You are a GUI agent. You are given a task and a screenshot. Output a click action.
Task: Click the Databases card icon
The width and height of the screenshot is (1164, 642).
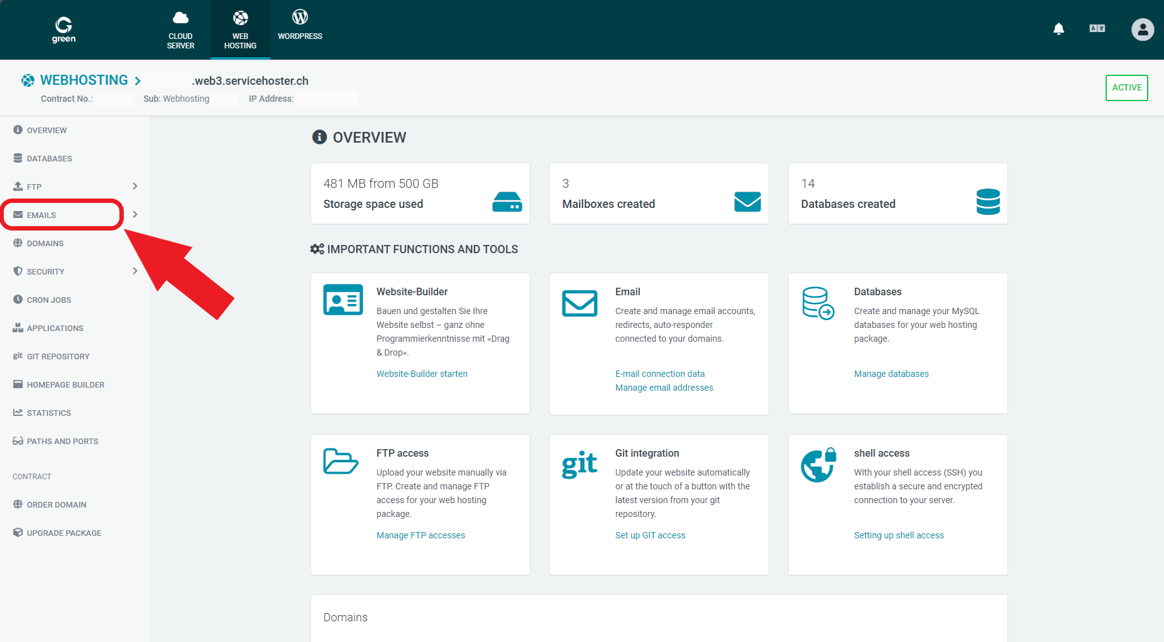818,303
